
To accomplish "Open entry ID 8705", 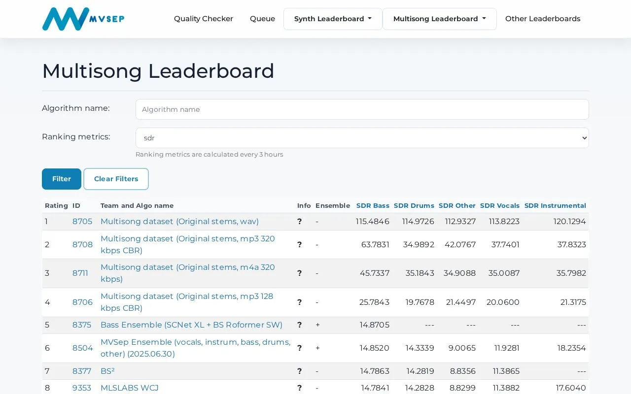I will click(x=82, y=221).
